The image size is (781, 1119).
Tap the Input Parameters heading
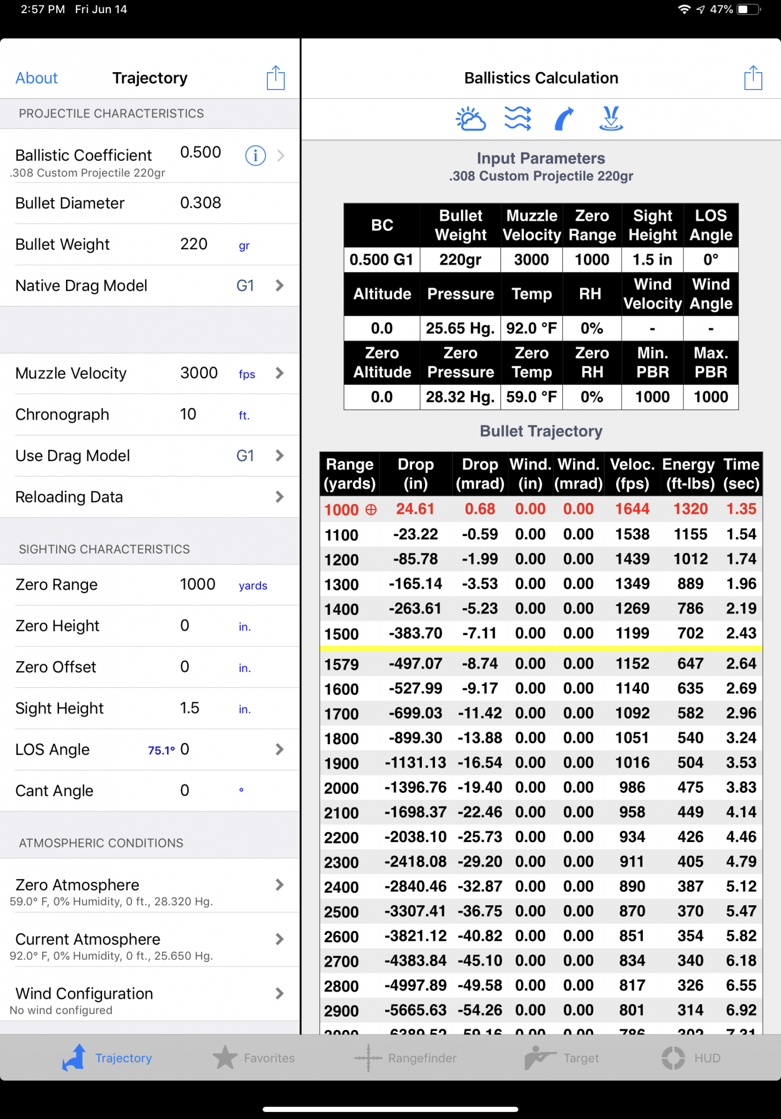click(x=541, y=158)
